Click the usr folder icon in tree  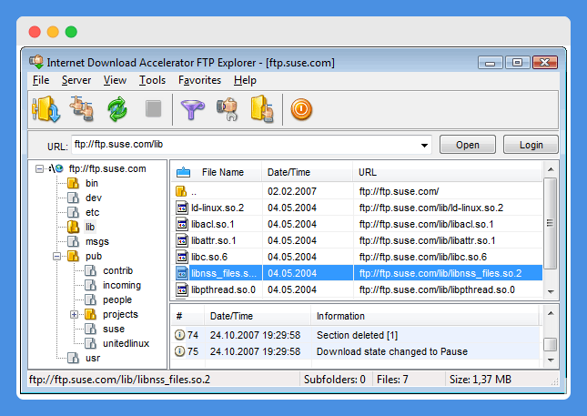pyautogui.click(x=74, y=358)
